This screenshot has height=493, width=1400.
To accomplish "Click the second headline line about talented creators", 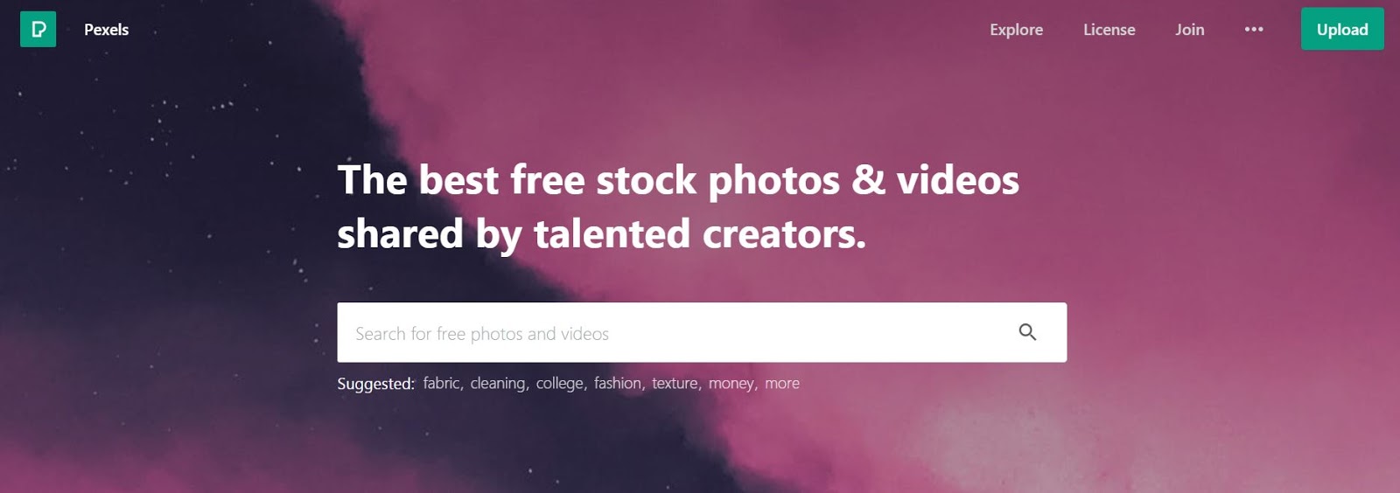I will tap(601, 234).
